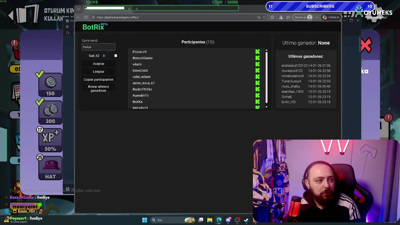Click the Sub X2 info icon

tap(104, 56)
